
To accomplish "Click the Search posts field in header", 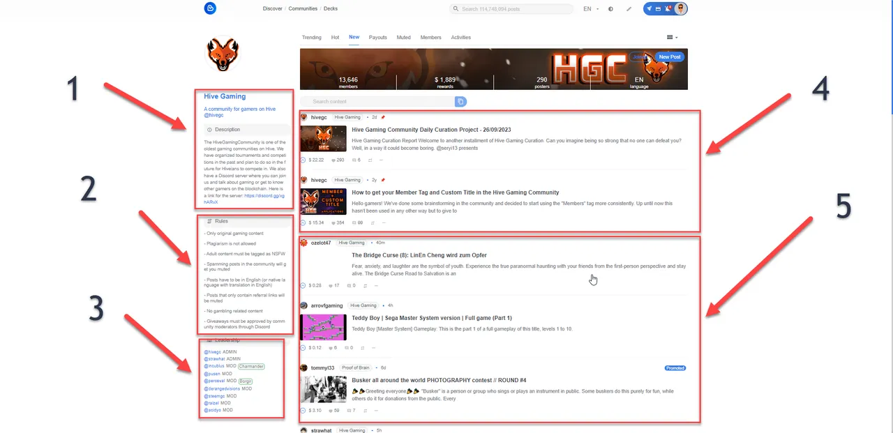I will click(509, 9).
